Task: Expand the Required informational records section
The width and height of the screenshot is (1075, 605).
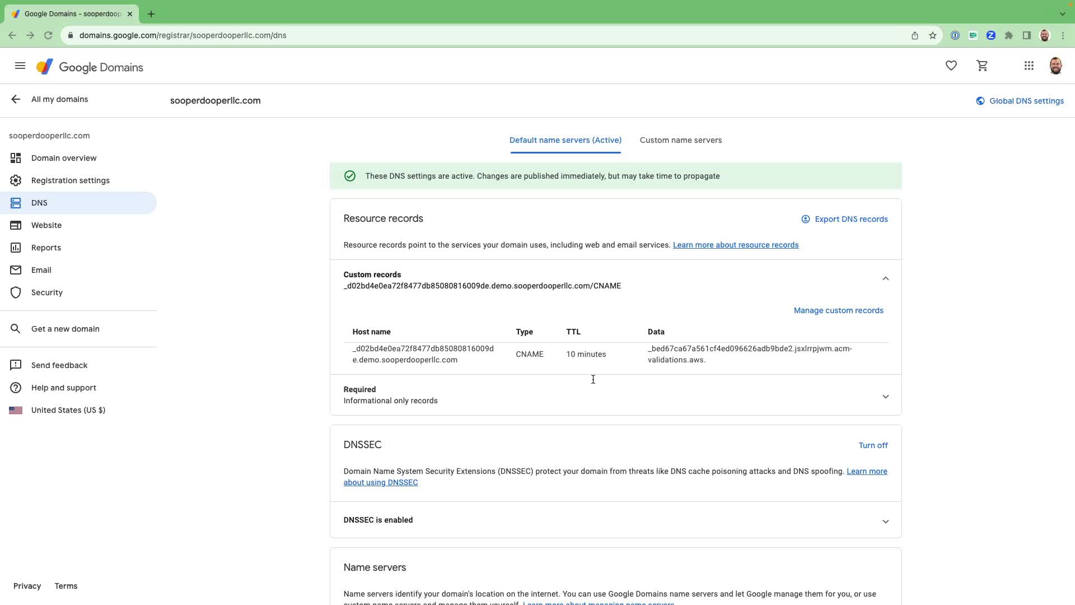Action: (x=885, y=397)
